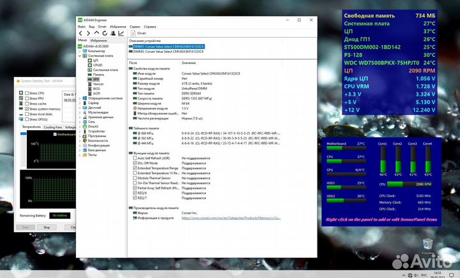The image size is (460, 278).
Task: Collapse the Системная плата tree node
Action: tap(80, 55)
